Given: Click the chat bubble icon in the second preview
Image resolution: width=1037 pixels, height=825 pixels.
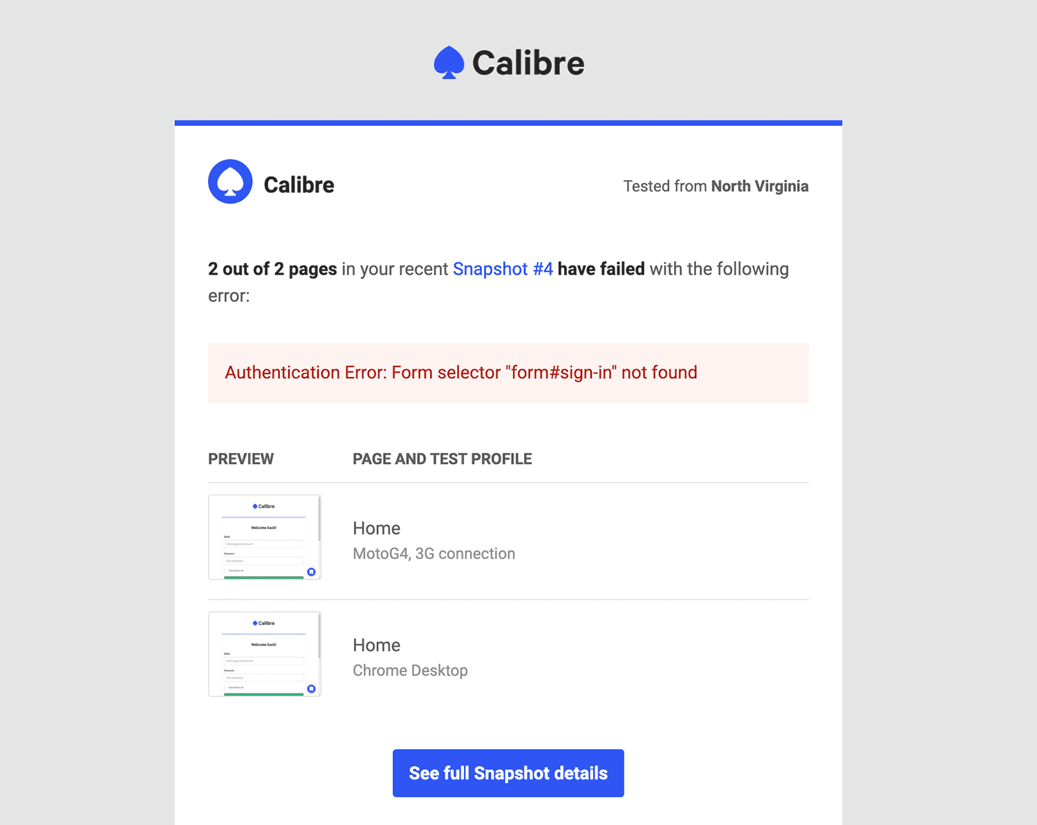Looking at the screenshot, I should click(x=311, y=688).
